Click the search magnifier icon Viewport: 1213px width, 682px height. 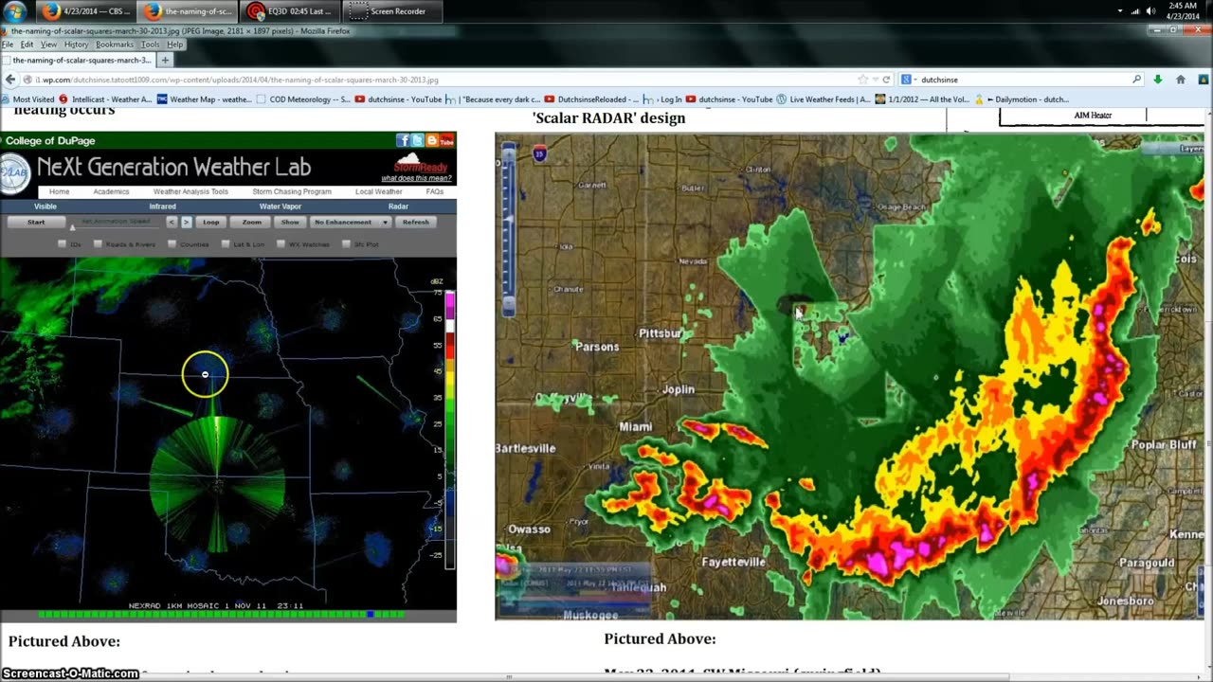[1136, 80]
